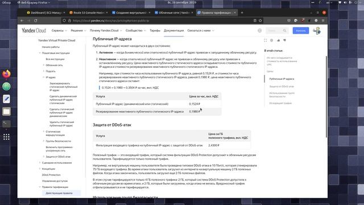Click the page vertical scrollbar
The image size is (364, 205).
pos(326,96)
